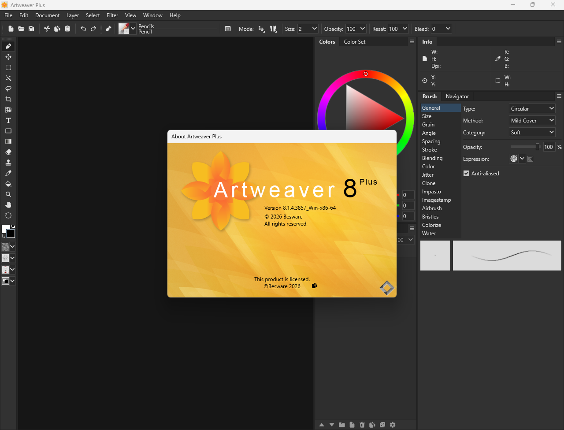Image resolution: width=564 pixels, height=430 pixels.
Task: Select the Lasso tool
Action: [x=8, y=89]
